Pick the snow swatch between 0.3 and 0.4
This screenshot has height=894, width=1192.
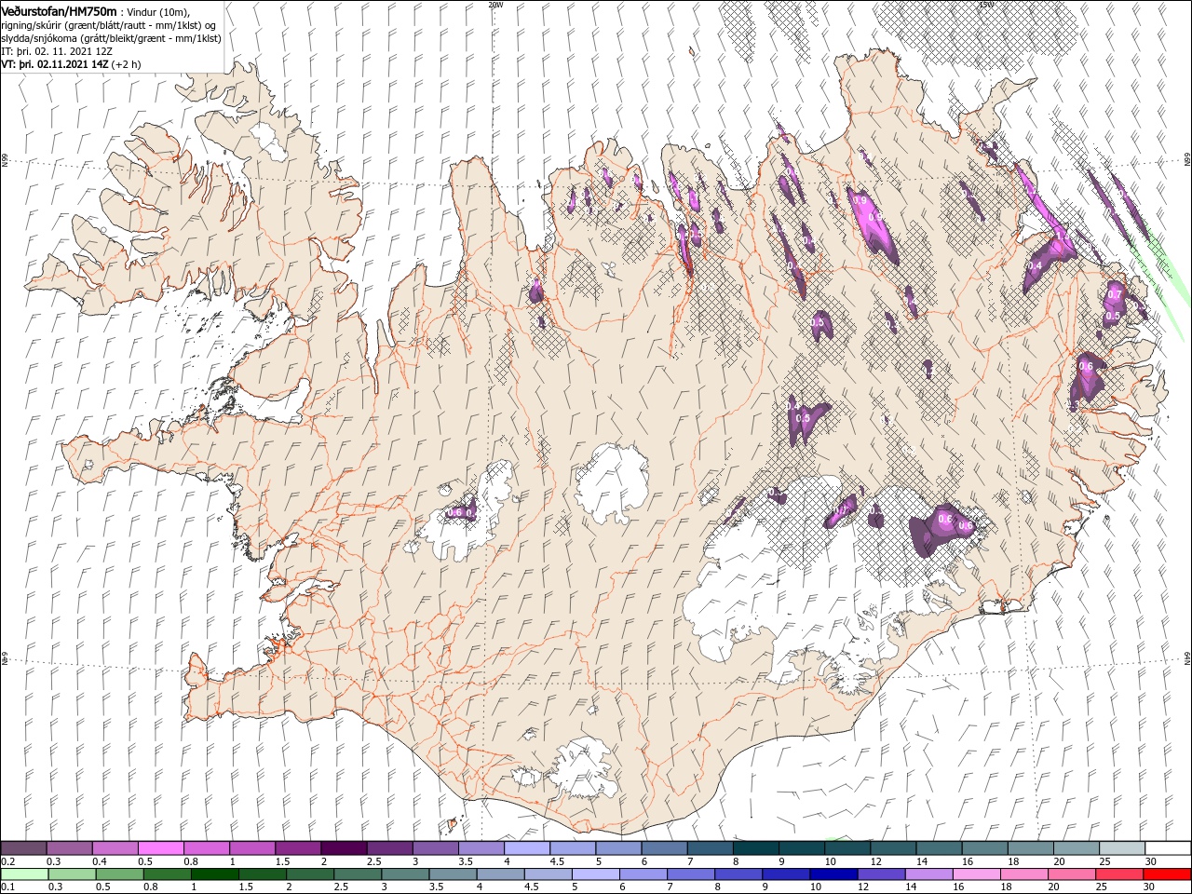click(x=69, y=848)
